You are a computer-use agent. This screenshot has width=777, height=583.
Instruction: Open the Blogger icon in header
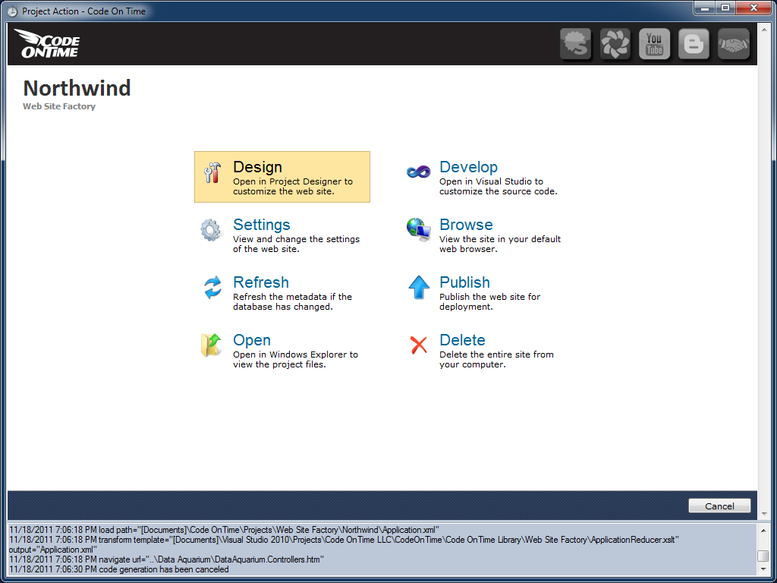(694, 43)
